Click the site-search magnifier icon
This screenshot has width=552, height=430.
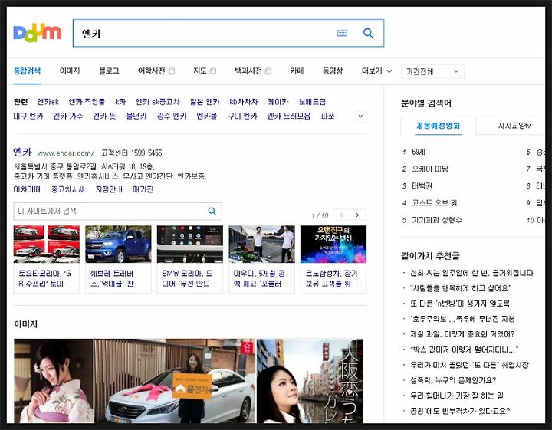(x=212, y=211)
